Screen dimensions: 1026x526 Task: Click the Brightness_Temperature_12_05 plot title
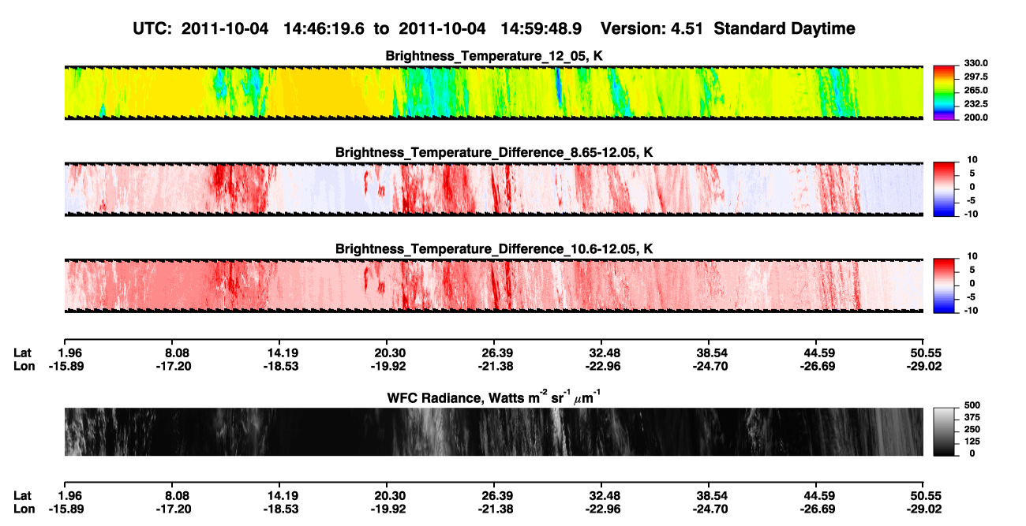coord(494,56)
